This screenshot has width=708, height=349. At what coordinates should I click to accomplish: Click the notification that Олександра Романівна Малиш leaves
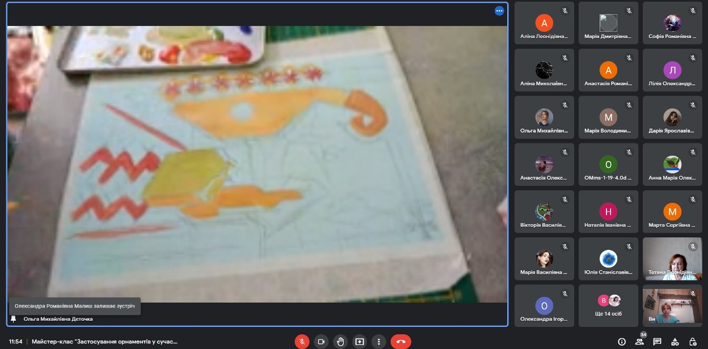pos(74,306)
